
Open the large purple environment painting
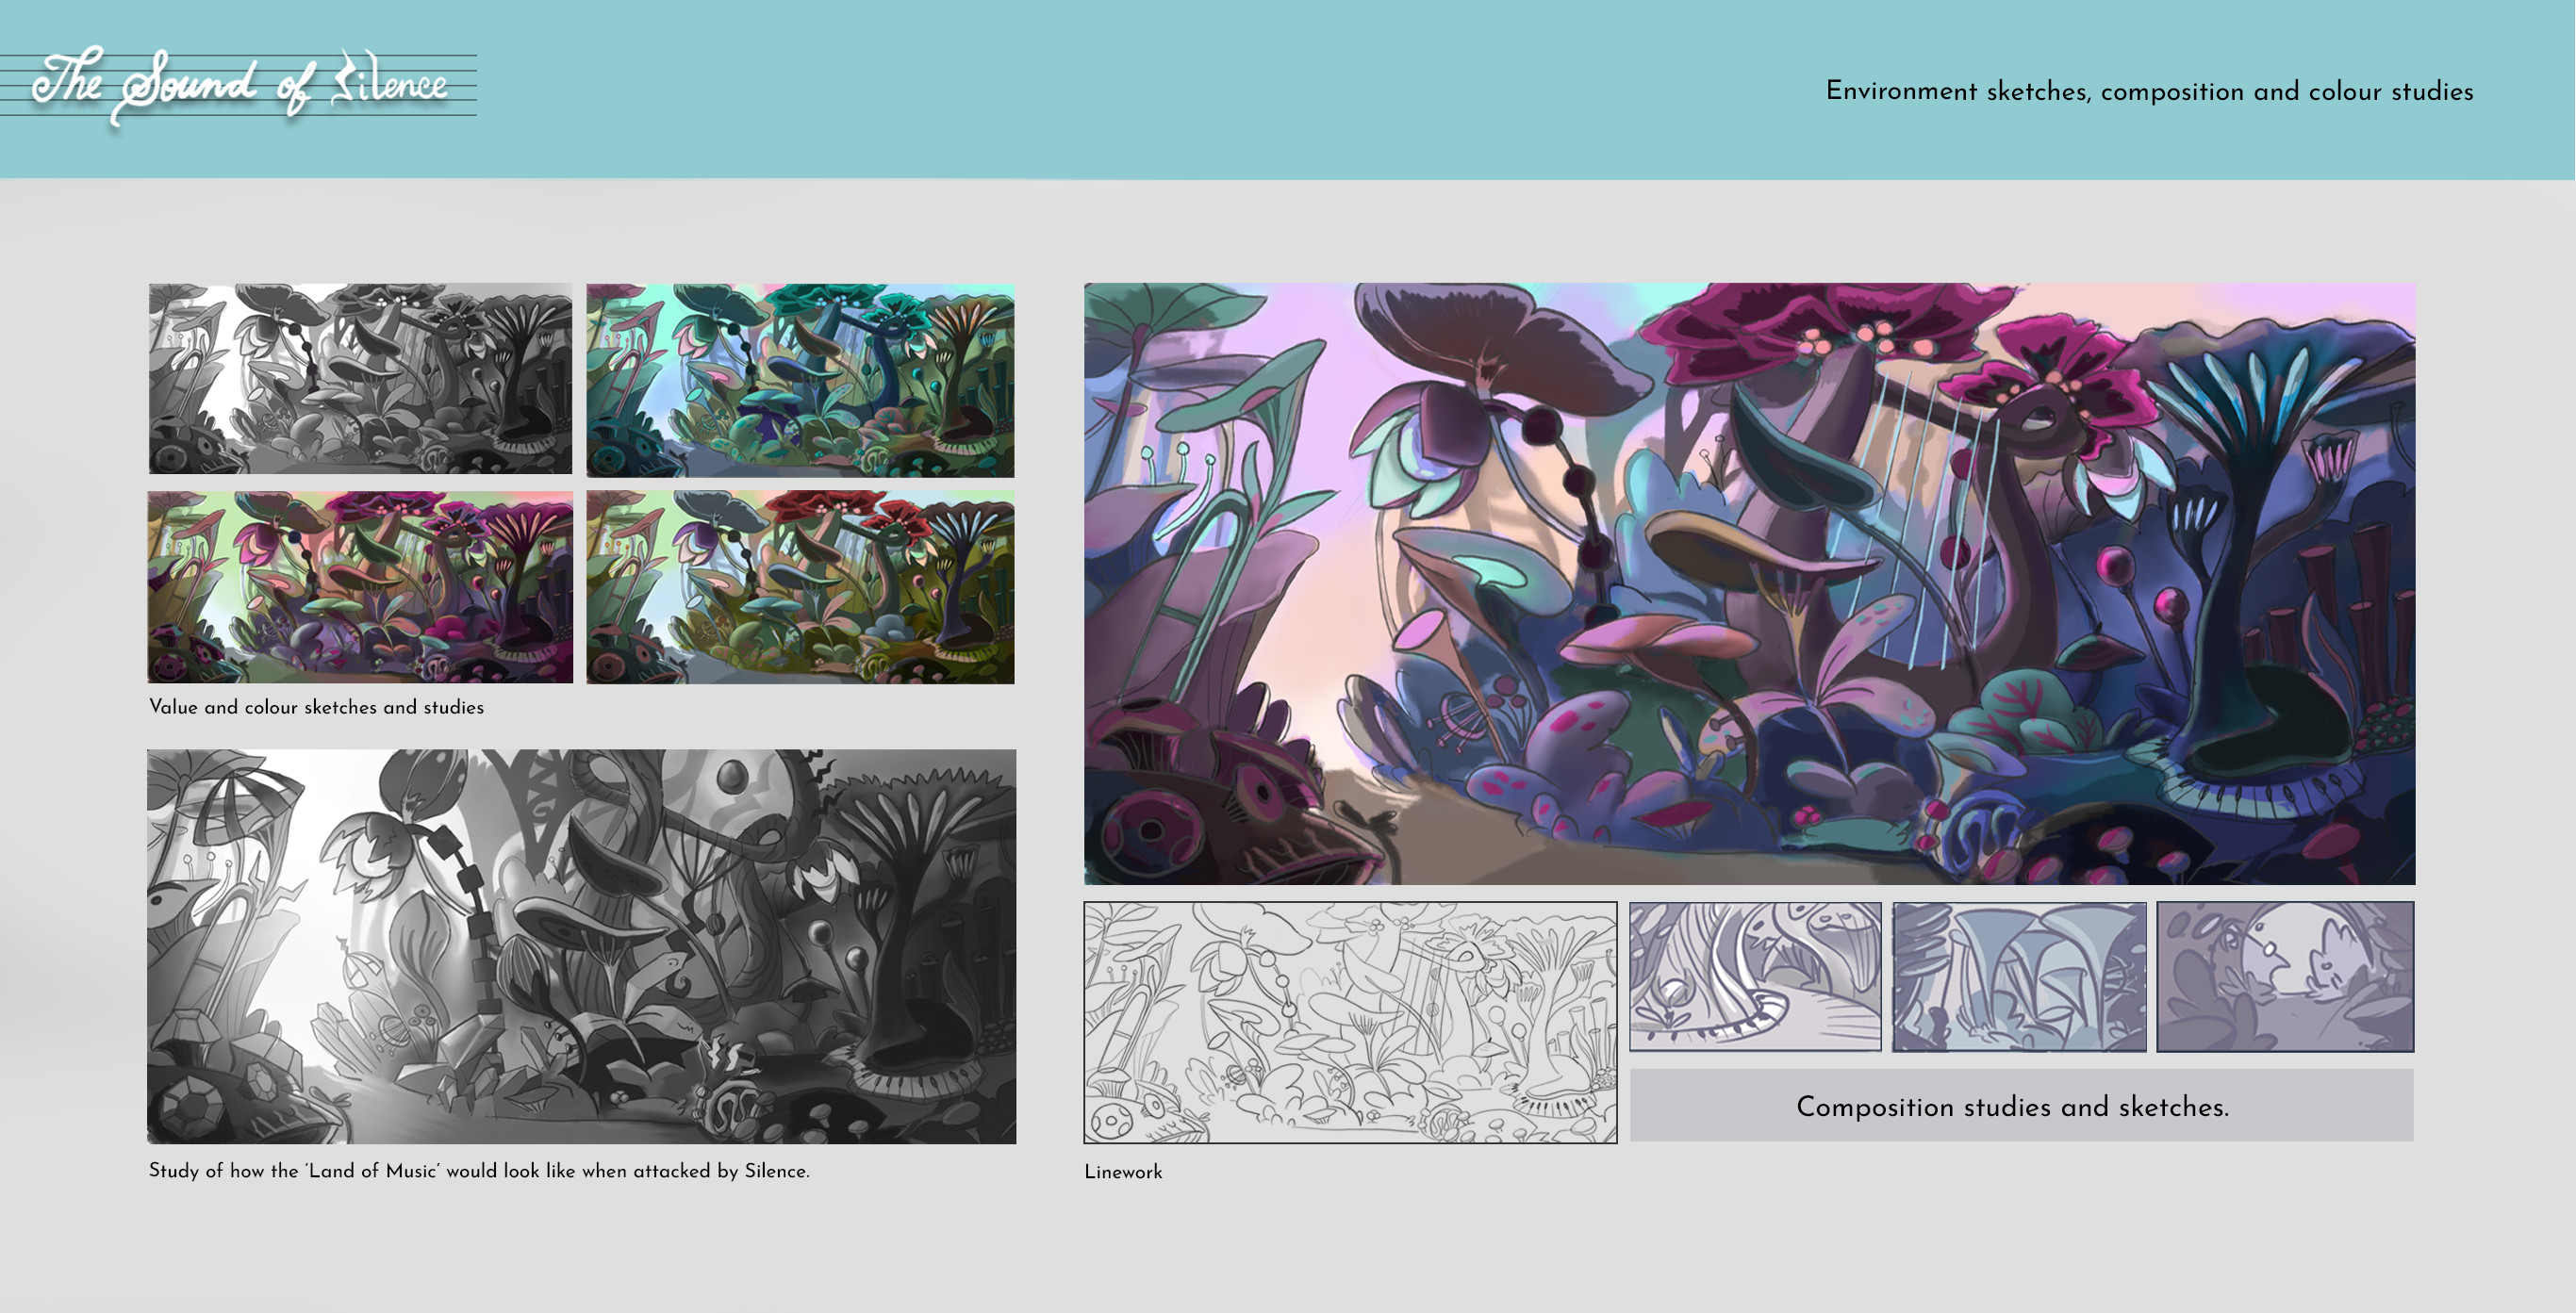click(x=1750, y=584)
